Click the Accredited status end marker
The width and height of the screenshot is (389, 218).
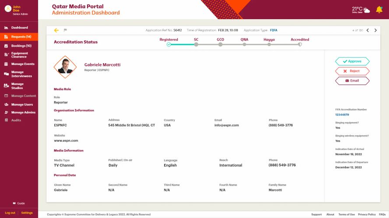coord(300,44)
